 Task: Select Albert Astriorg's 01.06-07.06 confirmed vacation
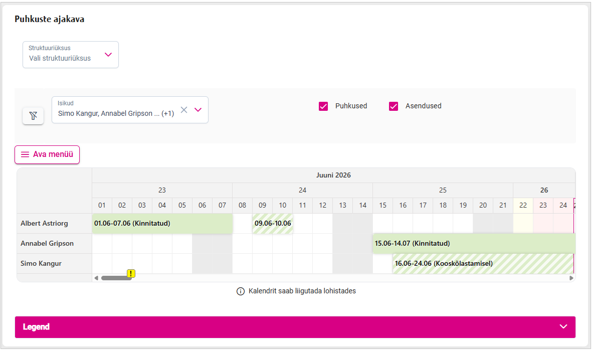click(162, 224)
